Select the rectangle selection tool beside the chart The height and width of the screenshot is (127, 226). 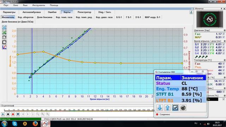[4, 42]
